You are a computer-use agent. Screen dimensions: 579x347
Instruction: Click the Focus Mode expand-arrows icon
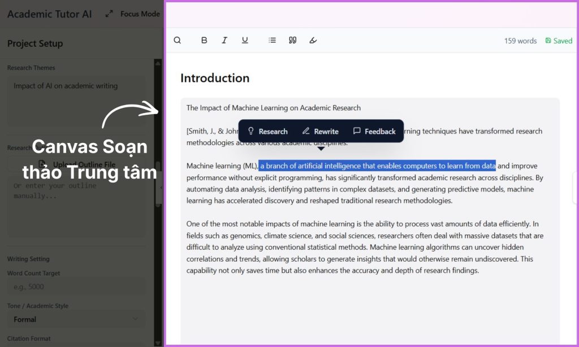coord(109,14)
